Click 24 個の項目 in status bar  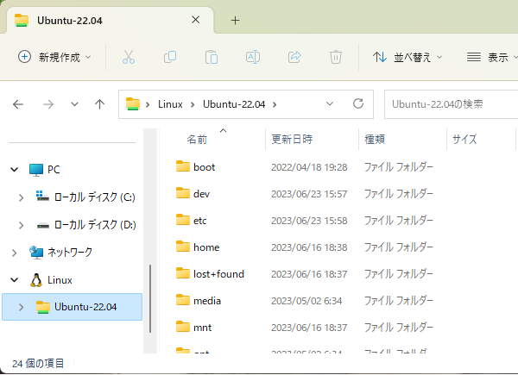38,364
